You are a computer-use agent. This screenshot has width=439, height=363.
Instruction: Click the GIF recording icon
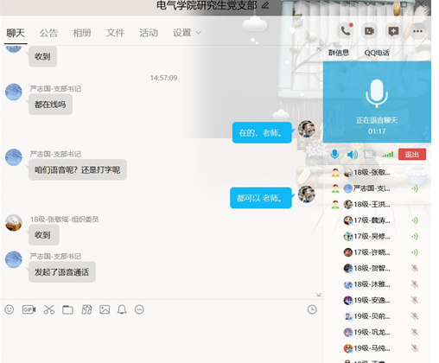point(29,309)
